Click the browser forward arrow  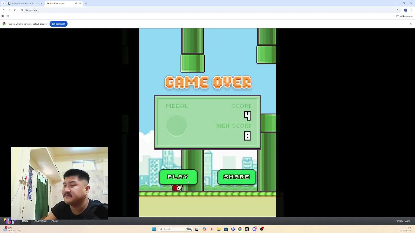[x=9, y=10]
